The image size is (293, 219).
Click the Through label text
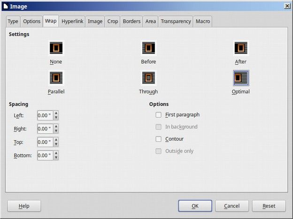click(148, 91)
